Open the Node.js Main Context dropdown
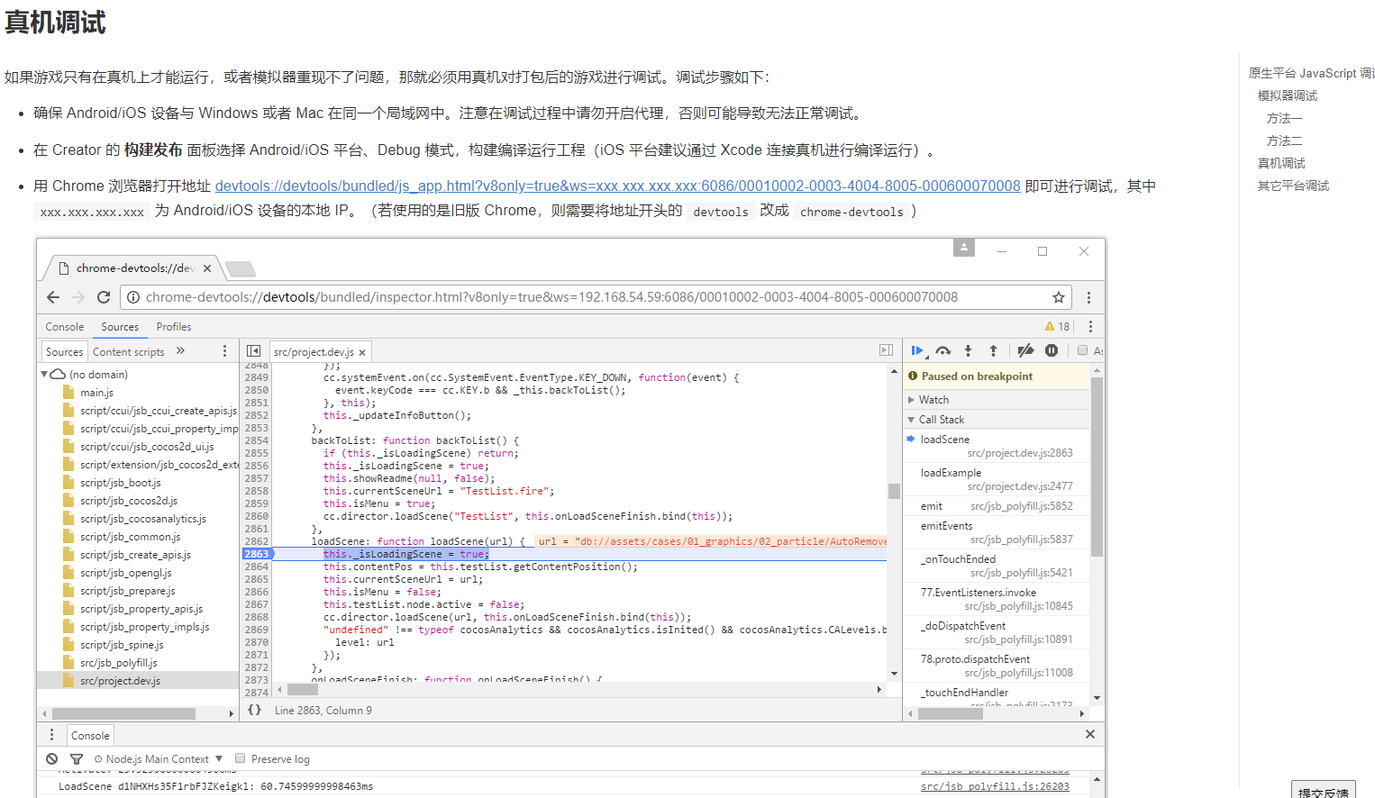Image resolution: width=1375 pixels, height=798 pixels. (x=159, y=759)
